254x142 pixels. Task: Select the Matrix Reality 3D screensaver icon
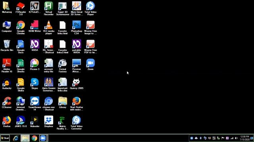coord(63,123)
